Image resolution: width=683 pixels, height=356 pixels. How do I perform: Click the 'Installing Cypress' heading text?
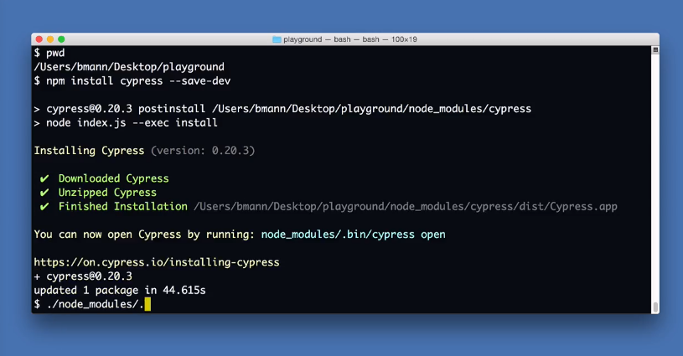pyautogui.click(x=90, y=151)
